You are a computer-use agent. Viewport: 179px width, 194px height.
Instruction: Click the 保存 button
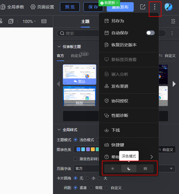93,7
